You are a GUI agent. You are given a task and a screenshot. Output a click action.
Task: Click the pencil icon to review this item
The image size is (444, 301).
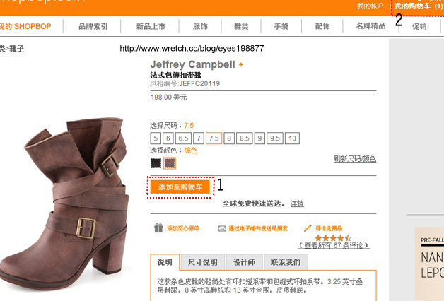click(308, 228)
